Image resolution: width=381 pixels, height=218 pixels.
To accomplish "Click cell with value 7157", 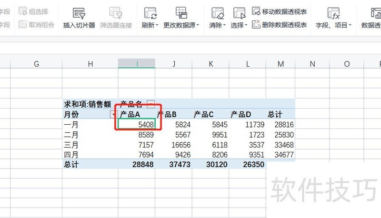I will coord(137,145).
